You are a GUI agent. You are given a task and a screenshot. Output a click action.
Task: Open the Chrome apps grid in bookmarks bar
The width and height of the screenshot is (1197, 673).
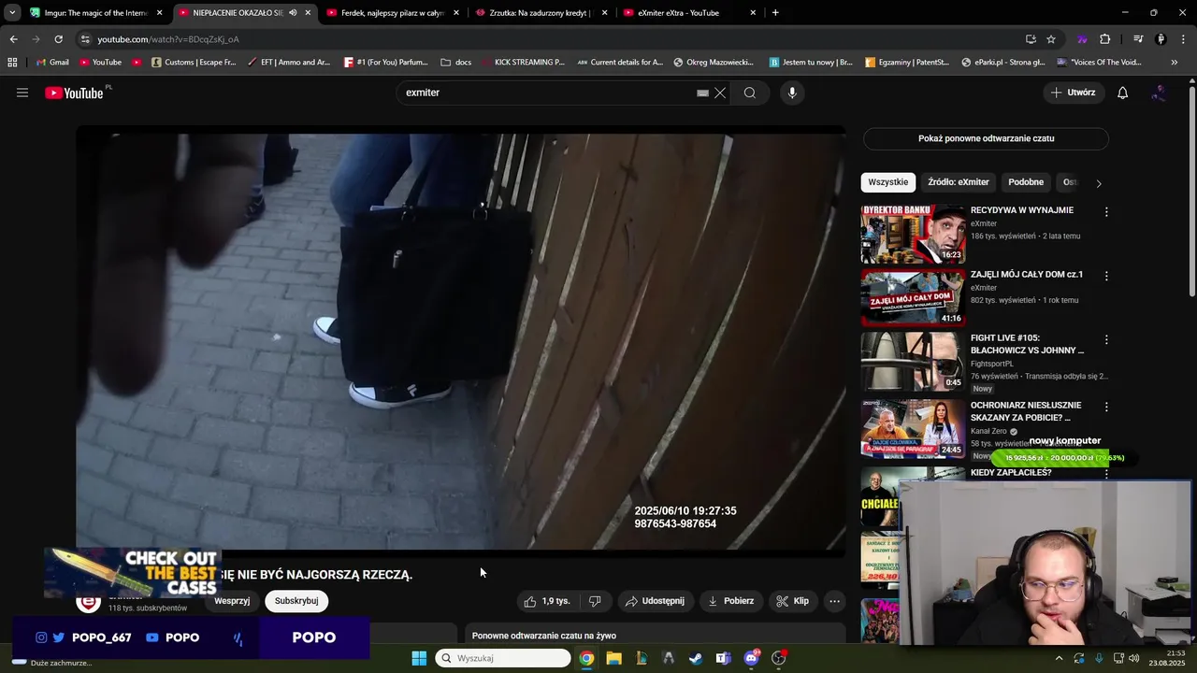[x=12, y=62]
